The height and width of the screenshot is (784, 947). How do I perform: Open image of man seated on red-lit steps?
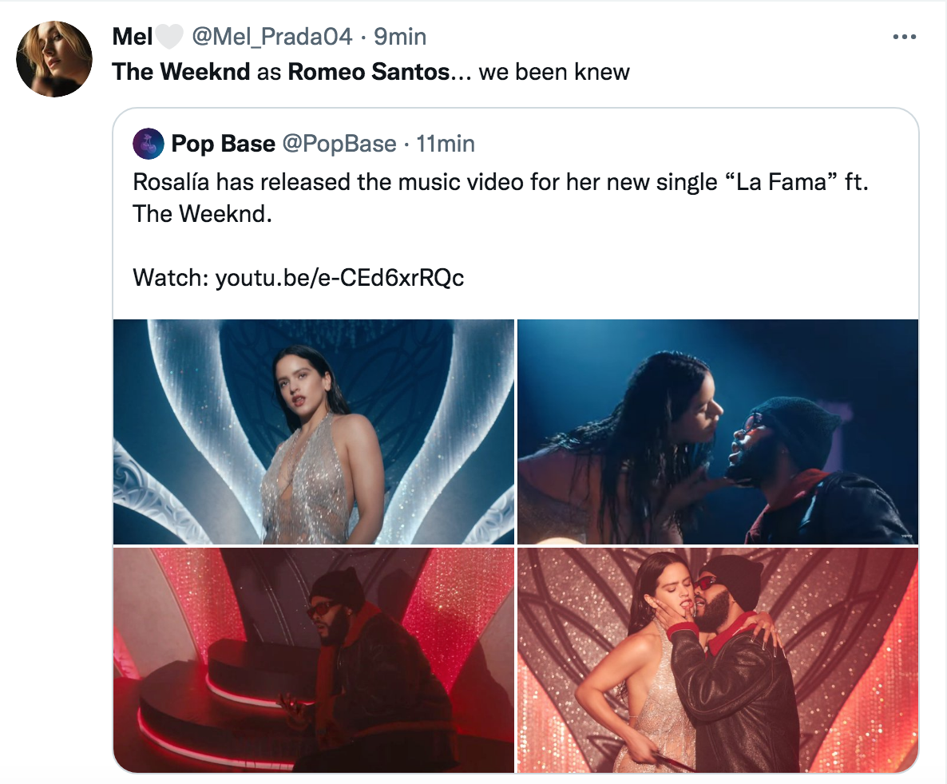tap(314, 659)
